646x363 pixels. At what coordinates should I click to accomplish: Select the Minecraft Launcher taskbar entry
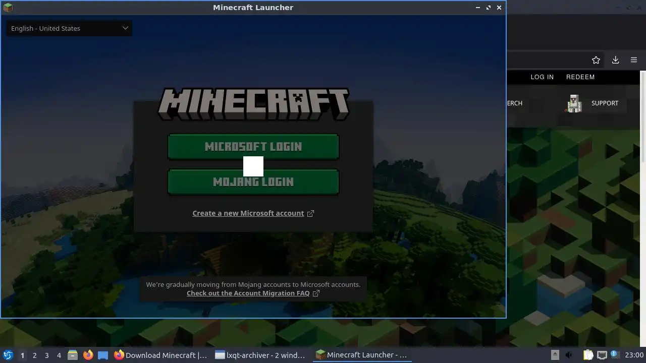pyautogui.click(x=362, y=355)
